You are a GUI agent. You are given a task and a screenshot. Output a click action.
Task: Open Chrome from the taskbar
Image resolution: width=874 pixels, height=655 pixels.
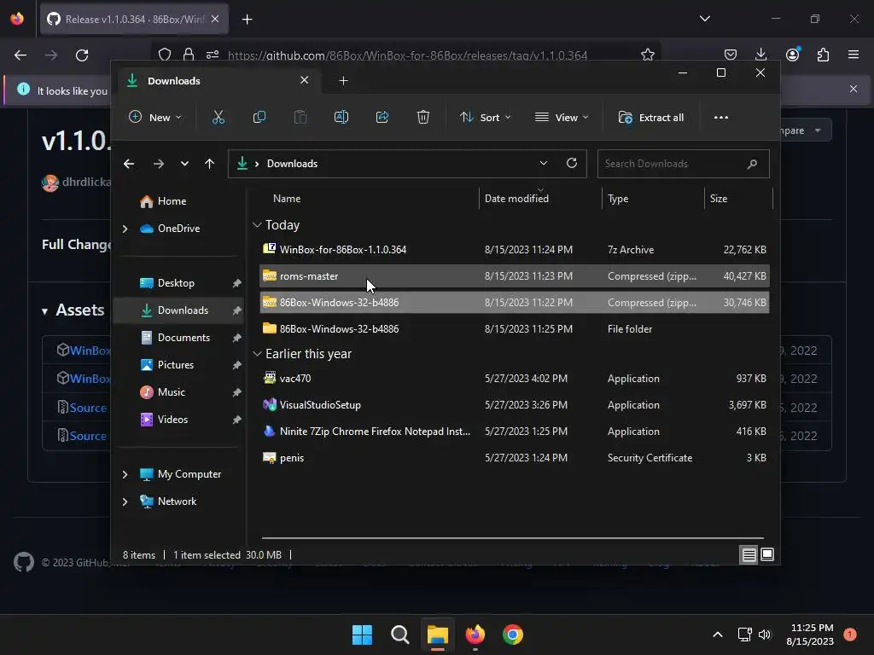point(513,635)
